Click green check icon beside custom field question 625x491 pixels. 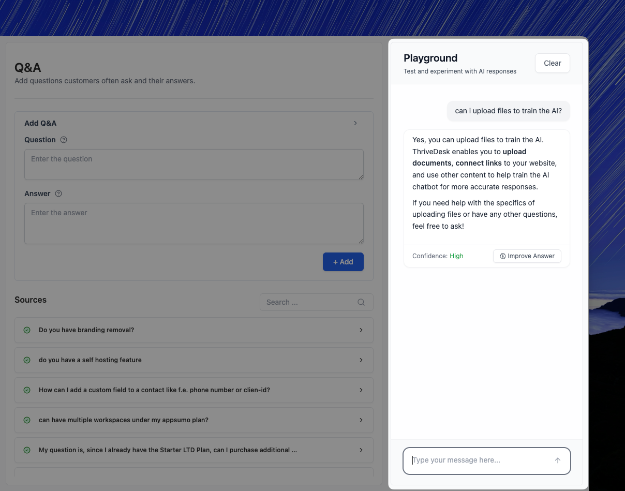tap(27, 390)
